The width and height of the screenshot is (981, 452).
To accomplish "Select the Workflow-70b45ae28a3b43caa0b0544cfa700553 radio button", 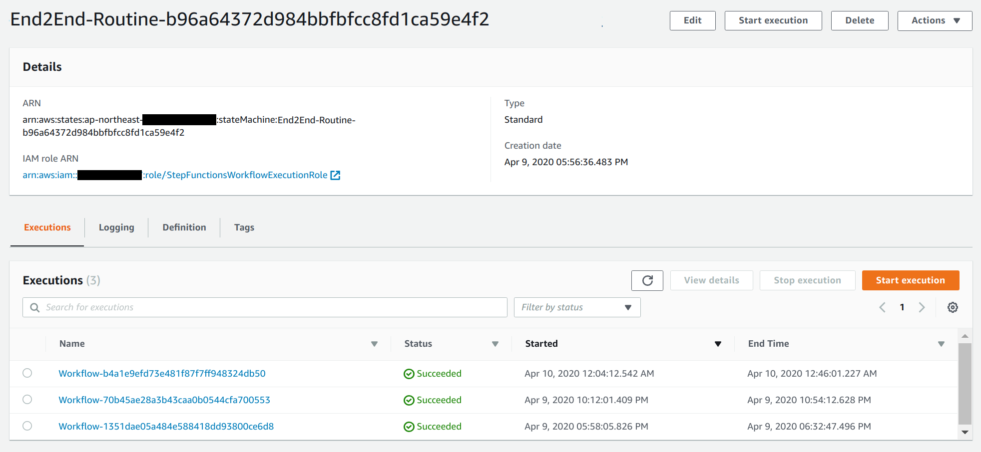I will (x=27, y=400).
